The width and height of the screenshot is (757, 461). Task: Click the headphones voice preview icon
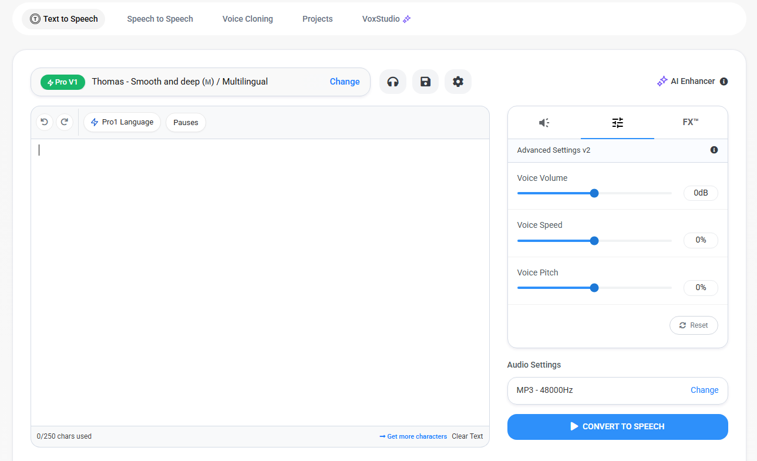[x=393, y=82]
